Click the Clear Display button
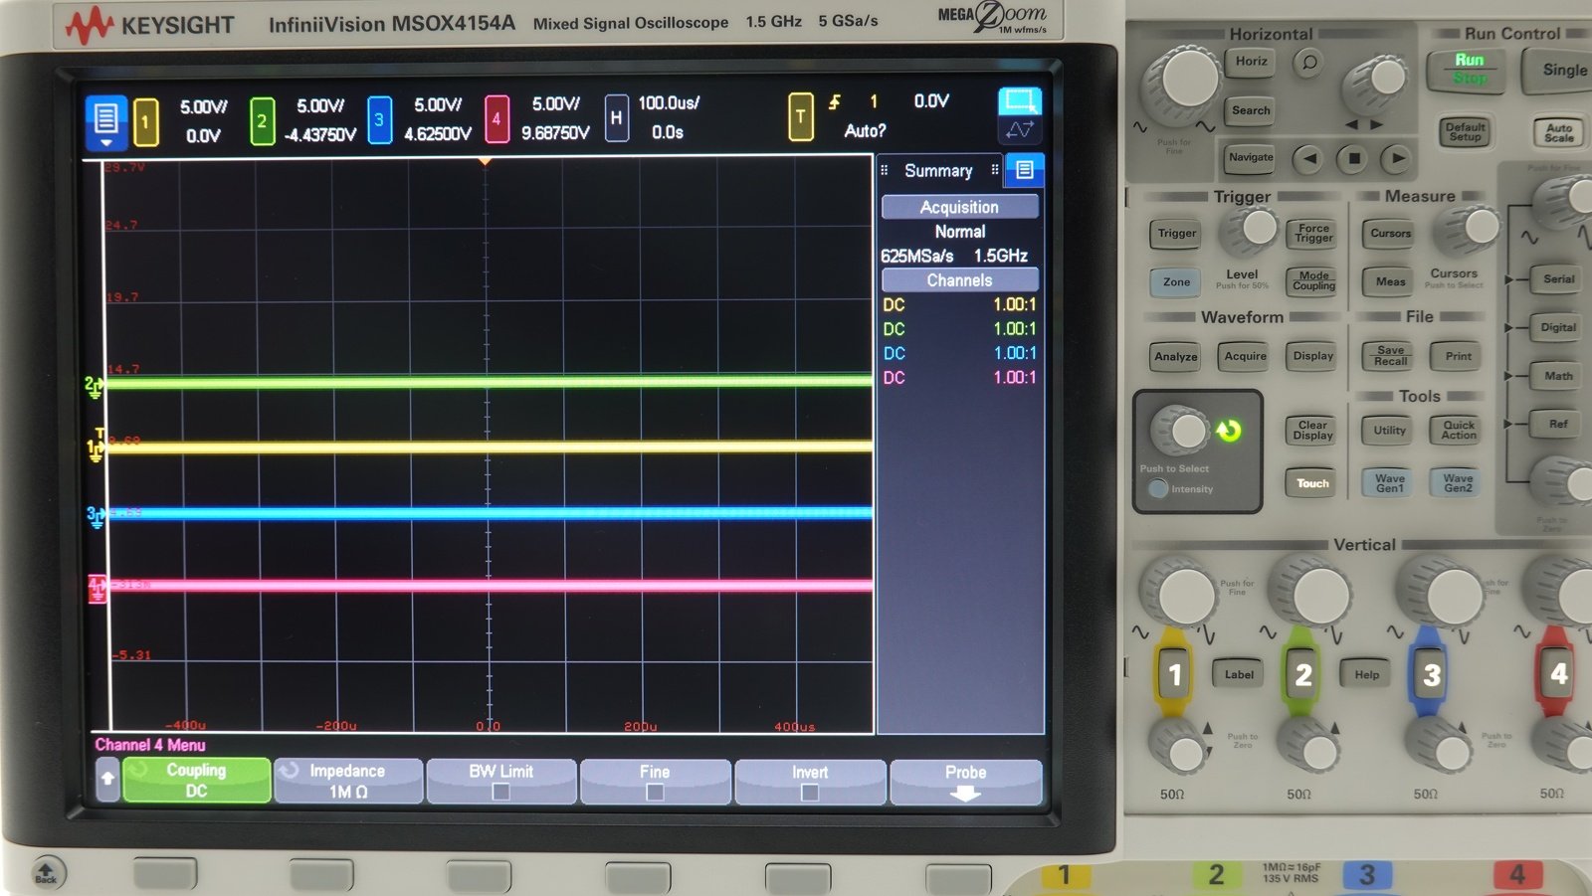This screenshot has width=1592, height=896. point(1312,430)
